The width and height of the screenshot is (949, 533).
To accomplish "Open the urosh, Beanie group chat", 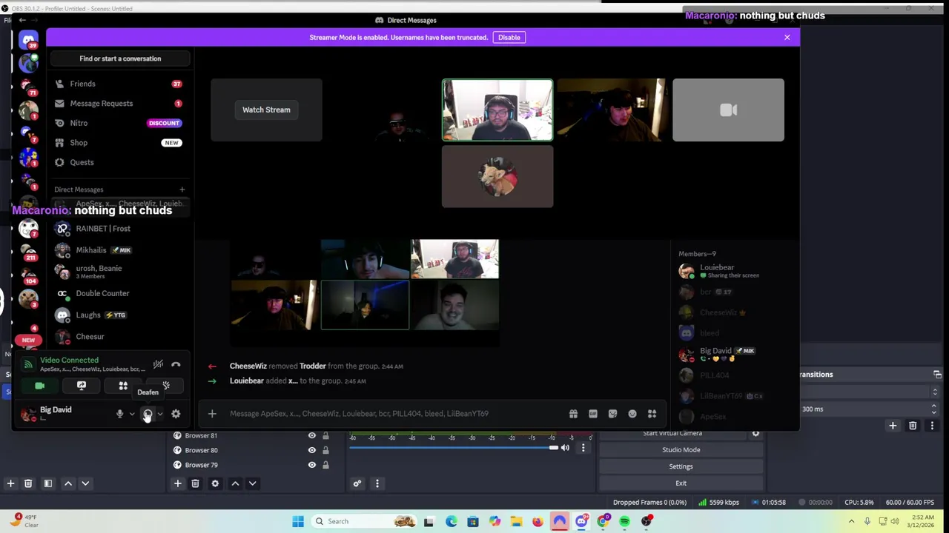I will [119, 272].
